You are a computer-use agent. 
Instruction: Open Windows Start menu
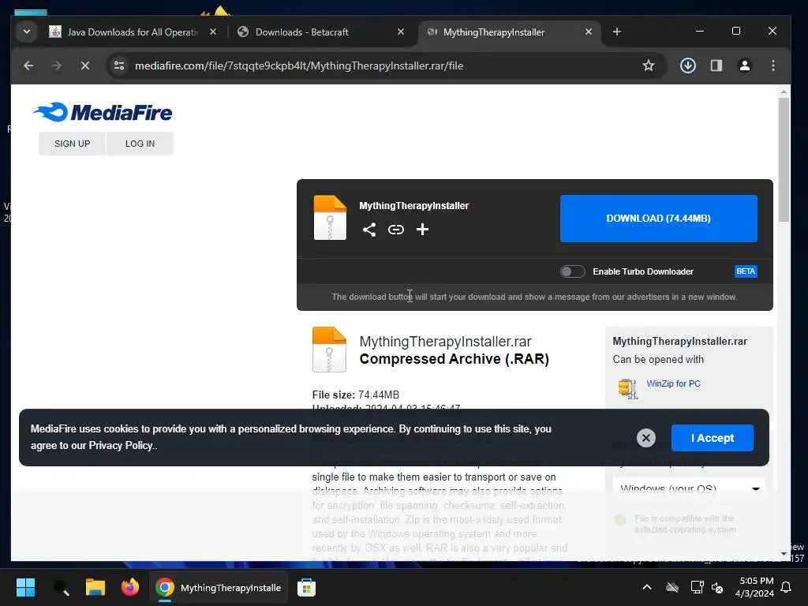point(25,587)
